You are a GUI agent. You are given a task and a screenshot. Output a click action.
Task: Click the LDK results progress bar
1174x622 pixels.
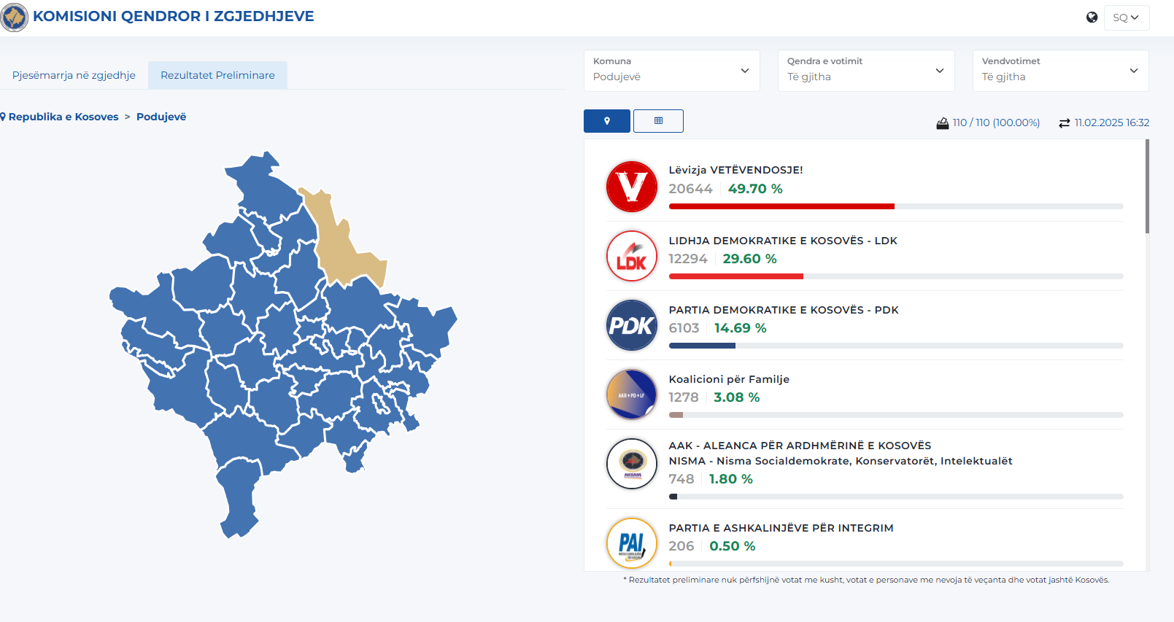click(896, 276)
